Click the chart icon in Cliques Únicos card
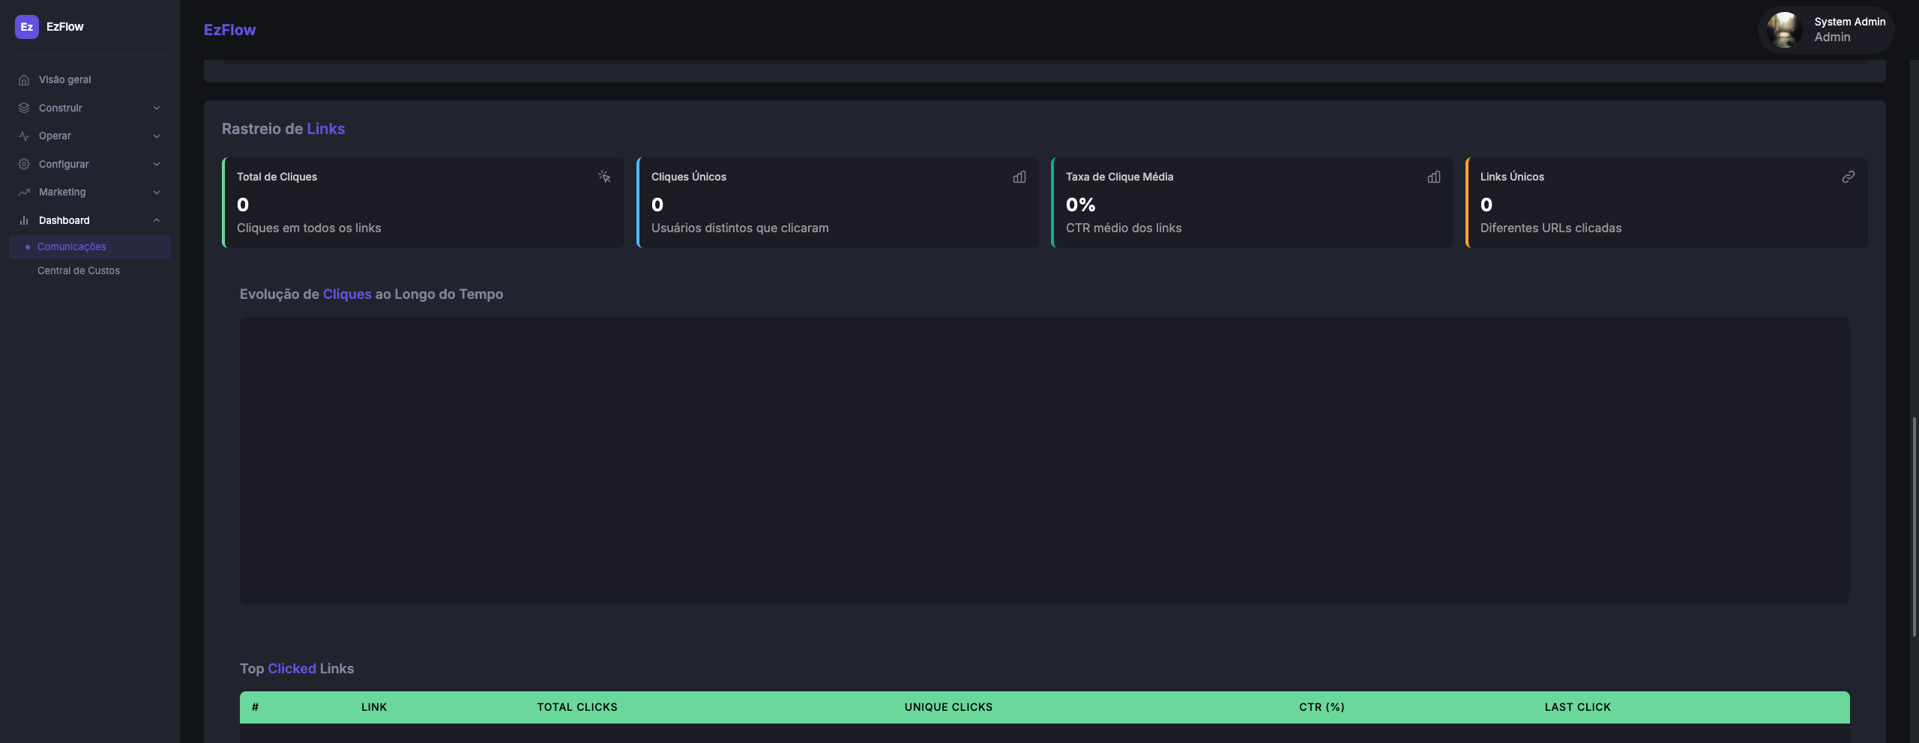This screenshot has height=743, width=1919. [1019, 177]
